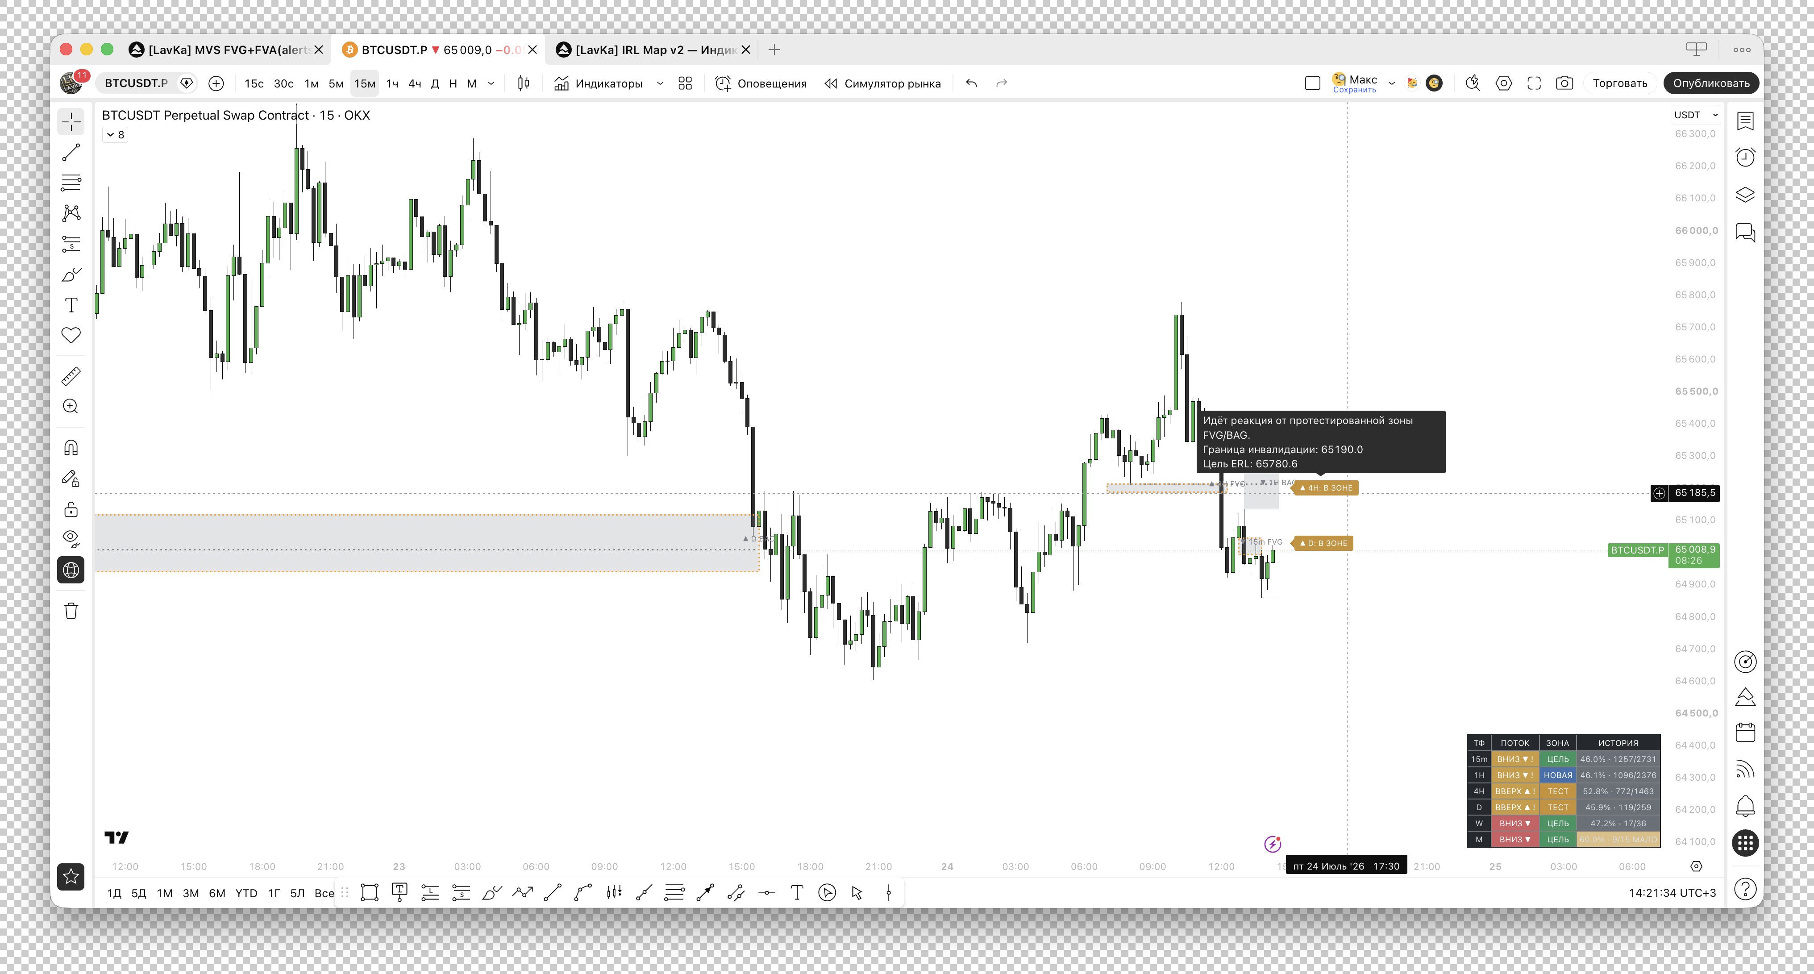
Task: Select the ruler measure tool
Action: click(x=71, y=376)
